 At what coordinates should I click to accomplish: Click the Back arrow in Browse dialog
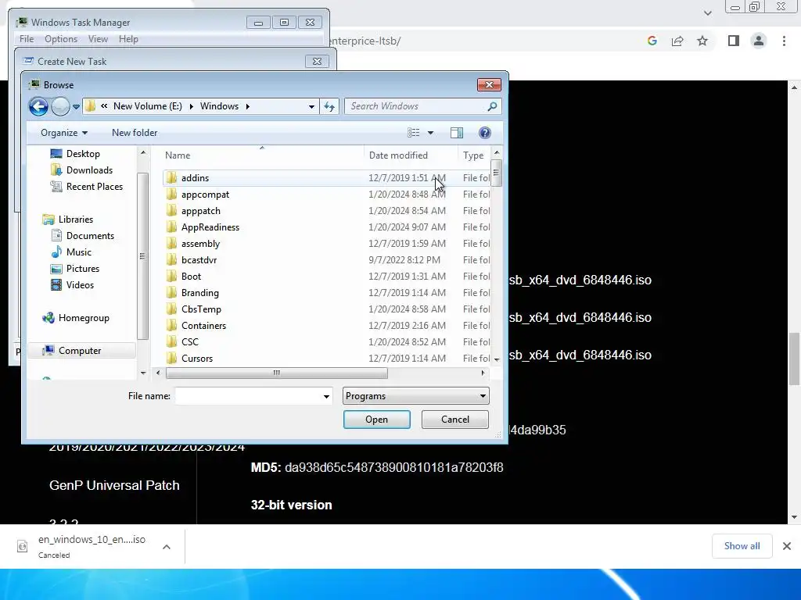coord(38,106)
